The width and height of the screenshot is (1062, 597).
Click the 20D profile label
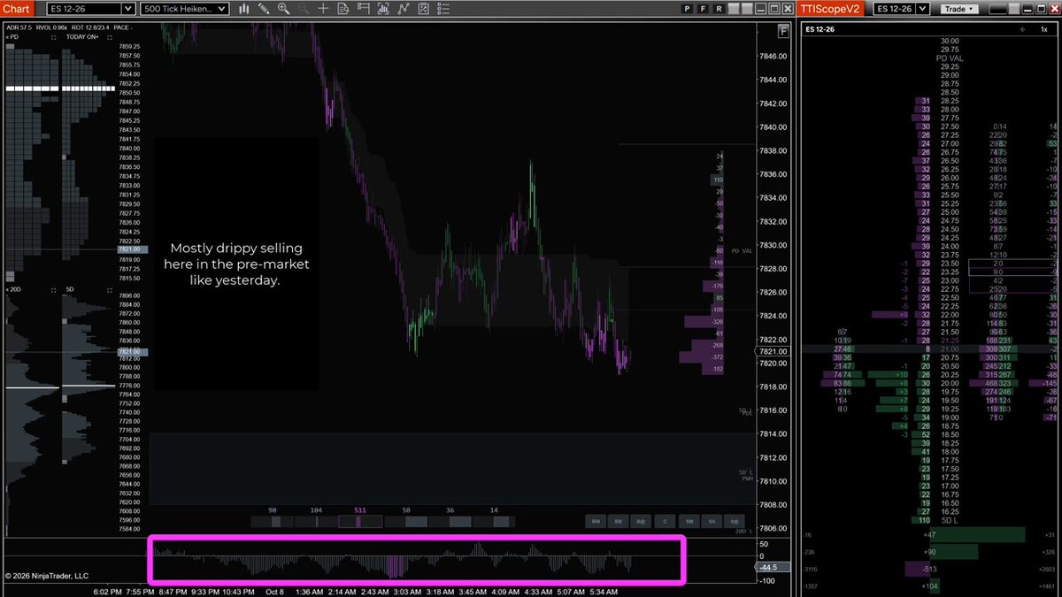(14, 289)
